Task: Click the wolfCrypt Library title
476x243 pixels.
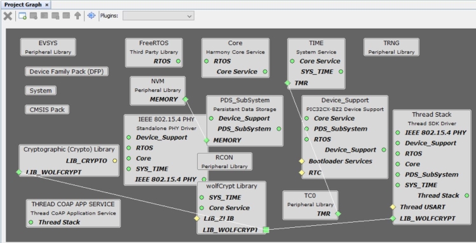Action: coord(231,186)
